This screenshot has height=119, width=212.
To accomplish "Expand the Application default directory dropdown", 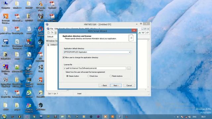I will (x=130, y=52).
